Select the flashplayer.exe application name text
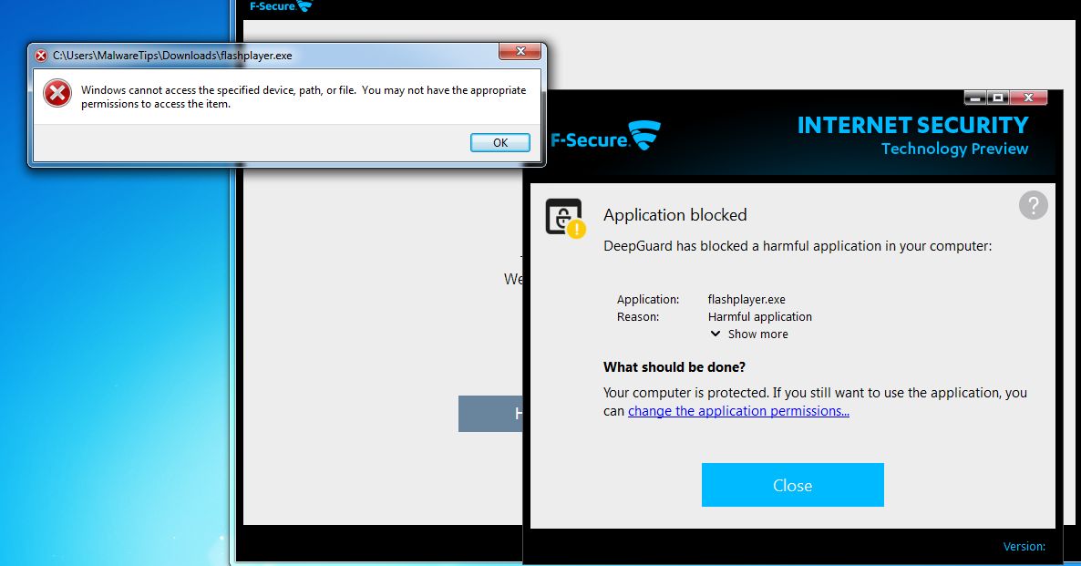Screen dimensions: 1081x566 (x=746, y=299)
